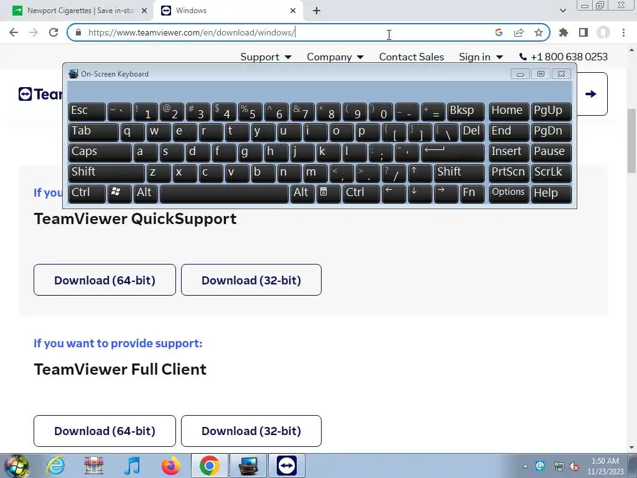The width and height of the screenshot is (637, 478).
Task: Open the side panel icon
Action: pos(584,32)
